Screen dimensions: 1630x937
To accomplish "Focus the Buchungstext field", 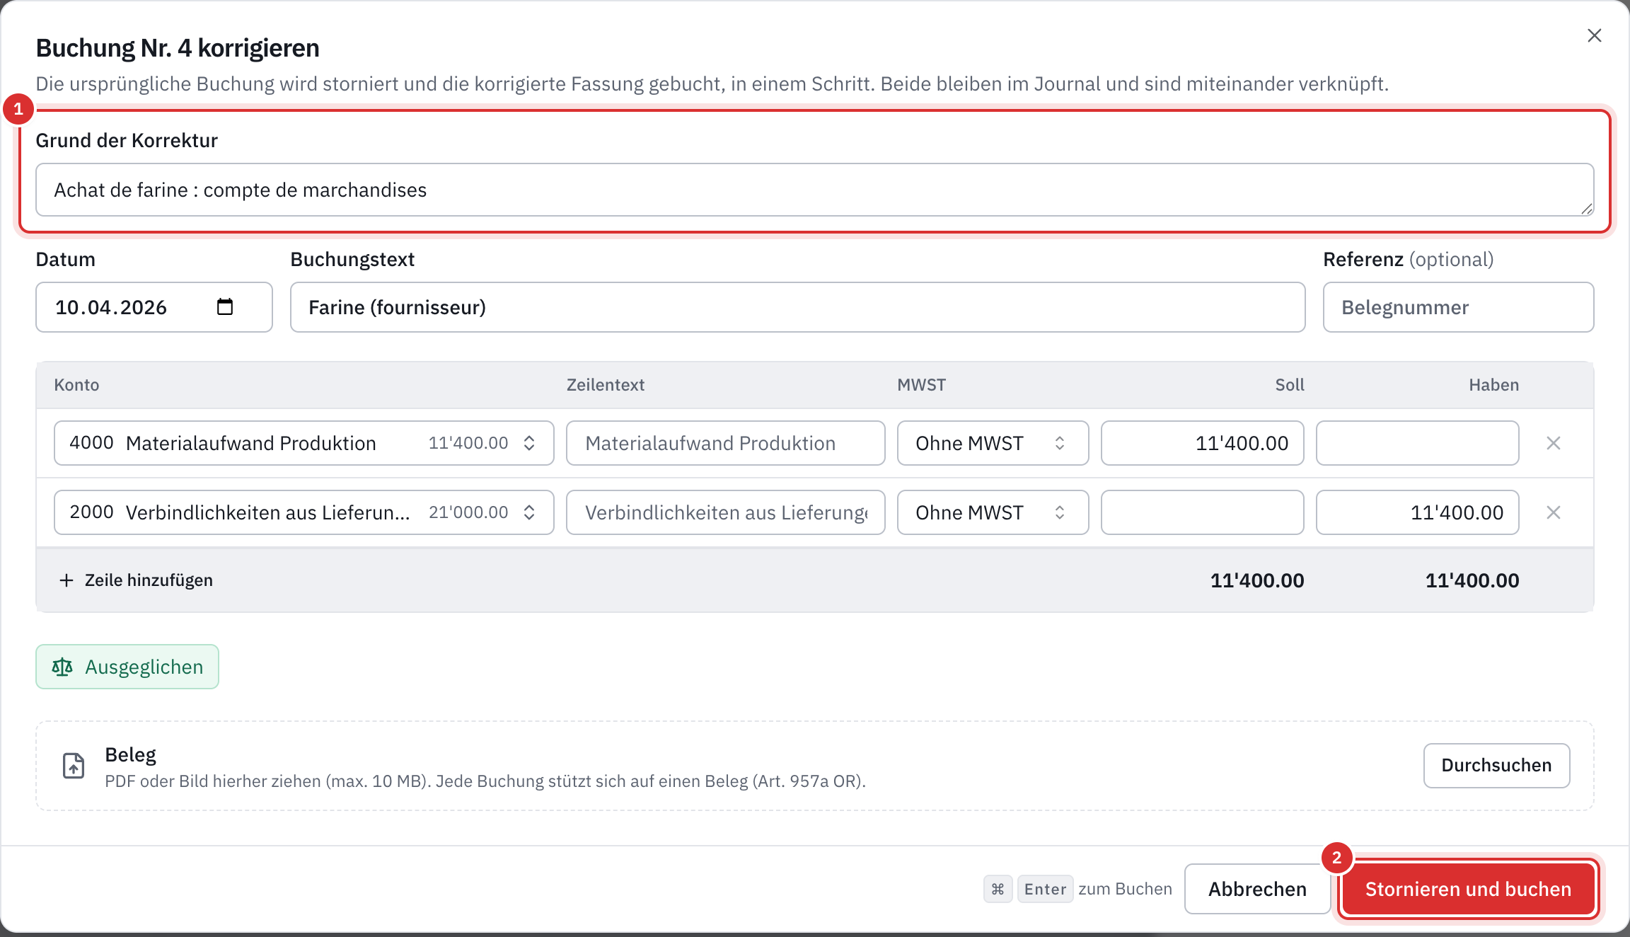I will 797,307.
